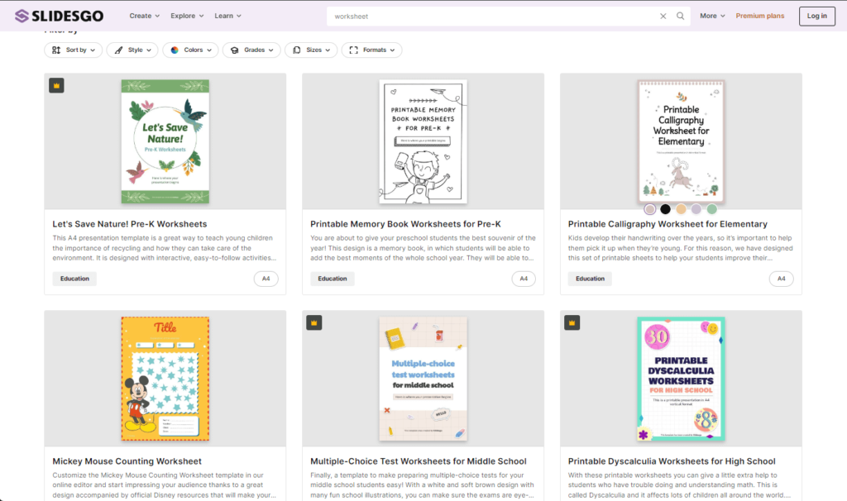Select the black color variant swatch
The image size is (847, 501).
point(665,209)
